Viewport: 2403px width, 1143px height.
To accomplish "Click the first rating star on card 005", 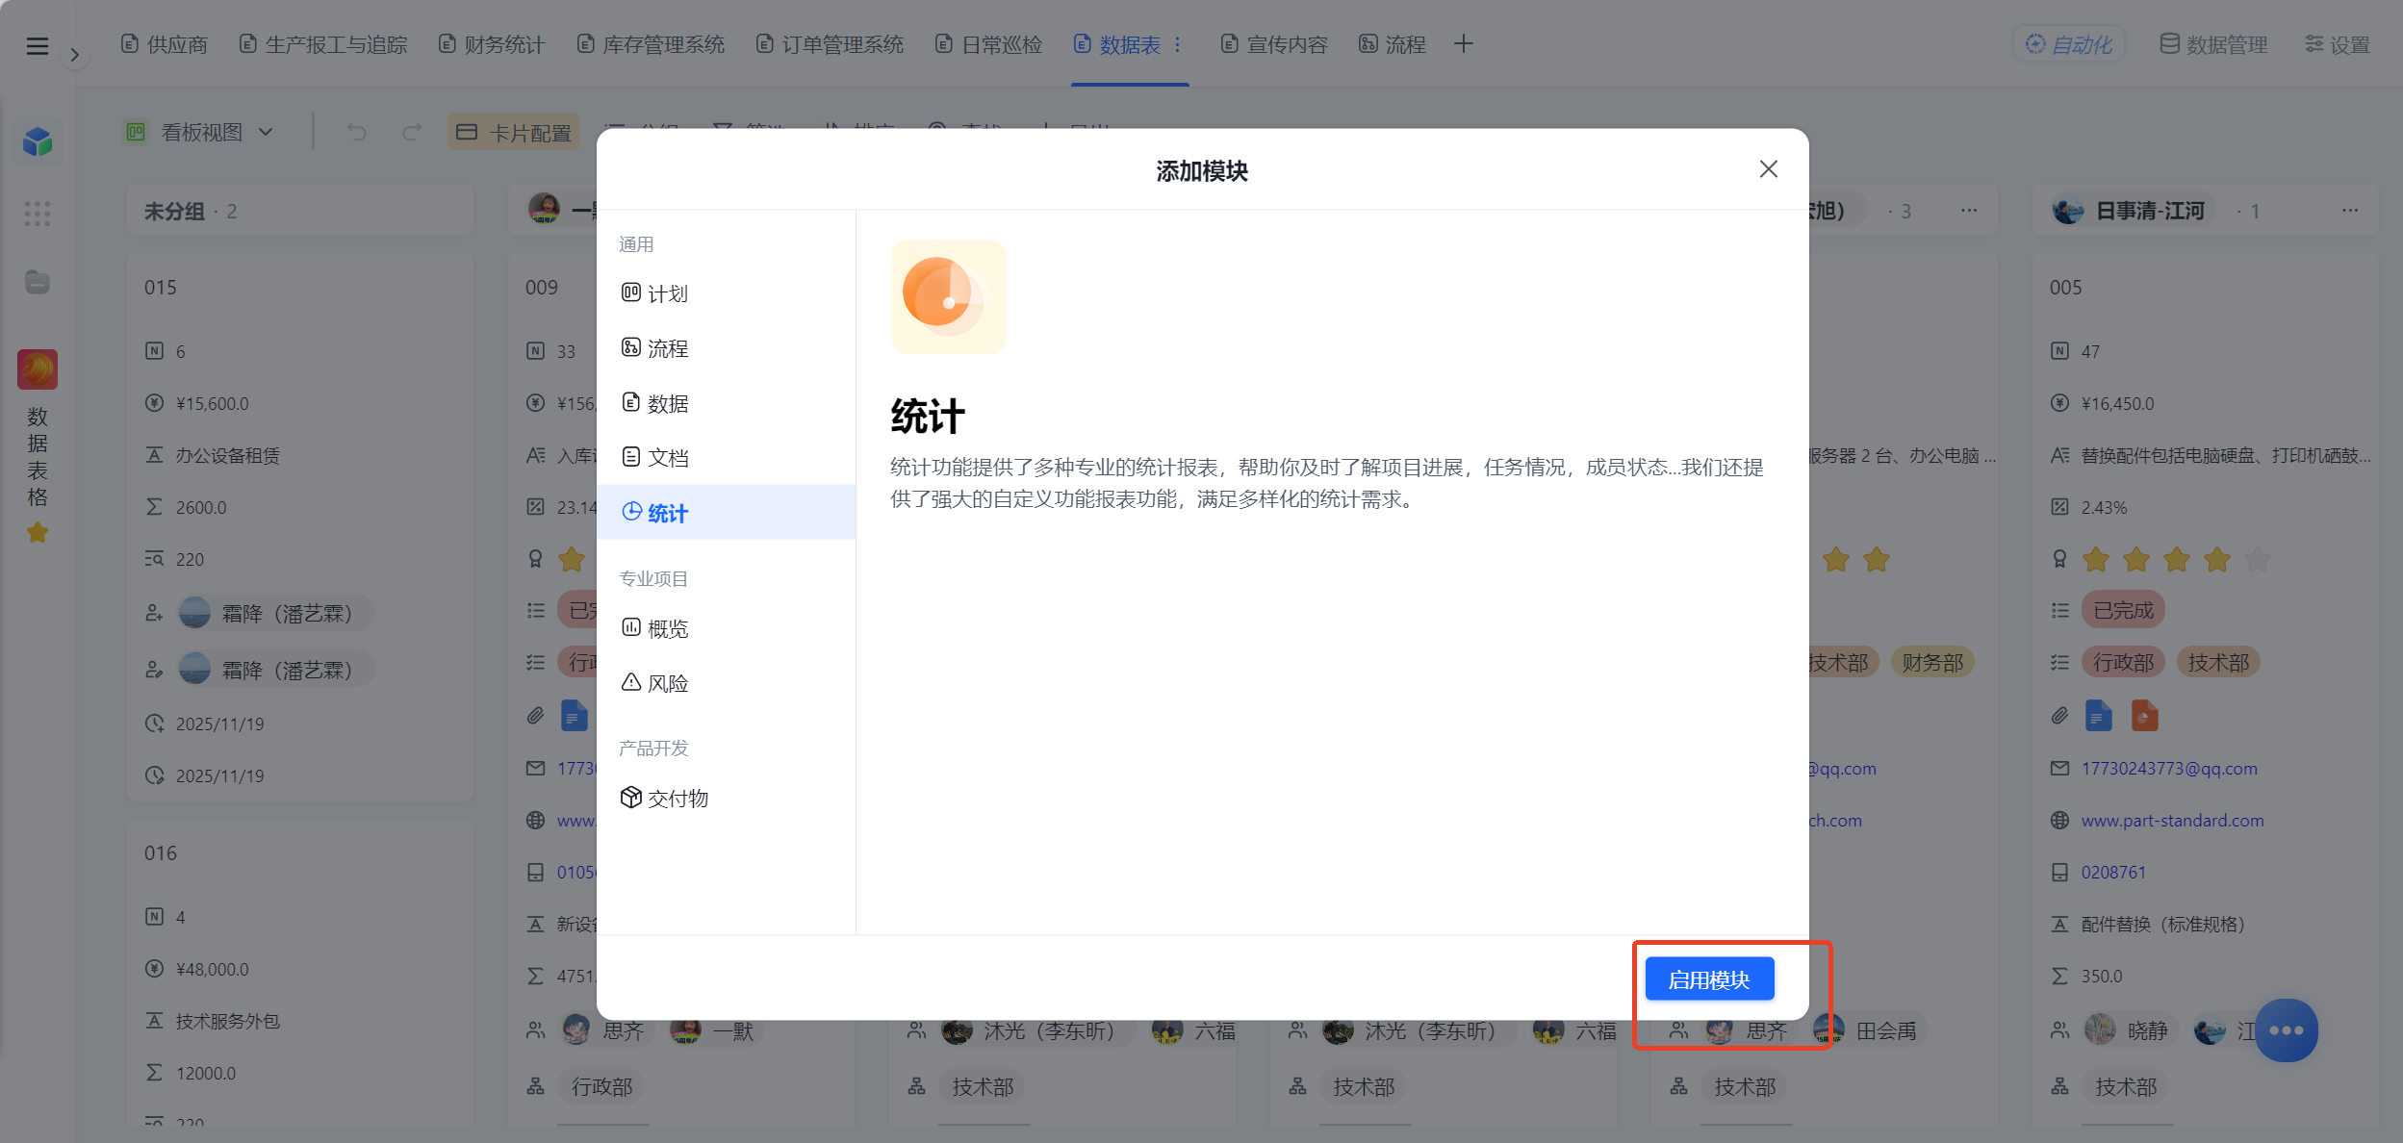I will tap(2096, 559).
